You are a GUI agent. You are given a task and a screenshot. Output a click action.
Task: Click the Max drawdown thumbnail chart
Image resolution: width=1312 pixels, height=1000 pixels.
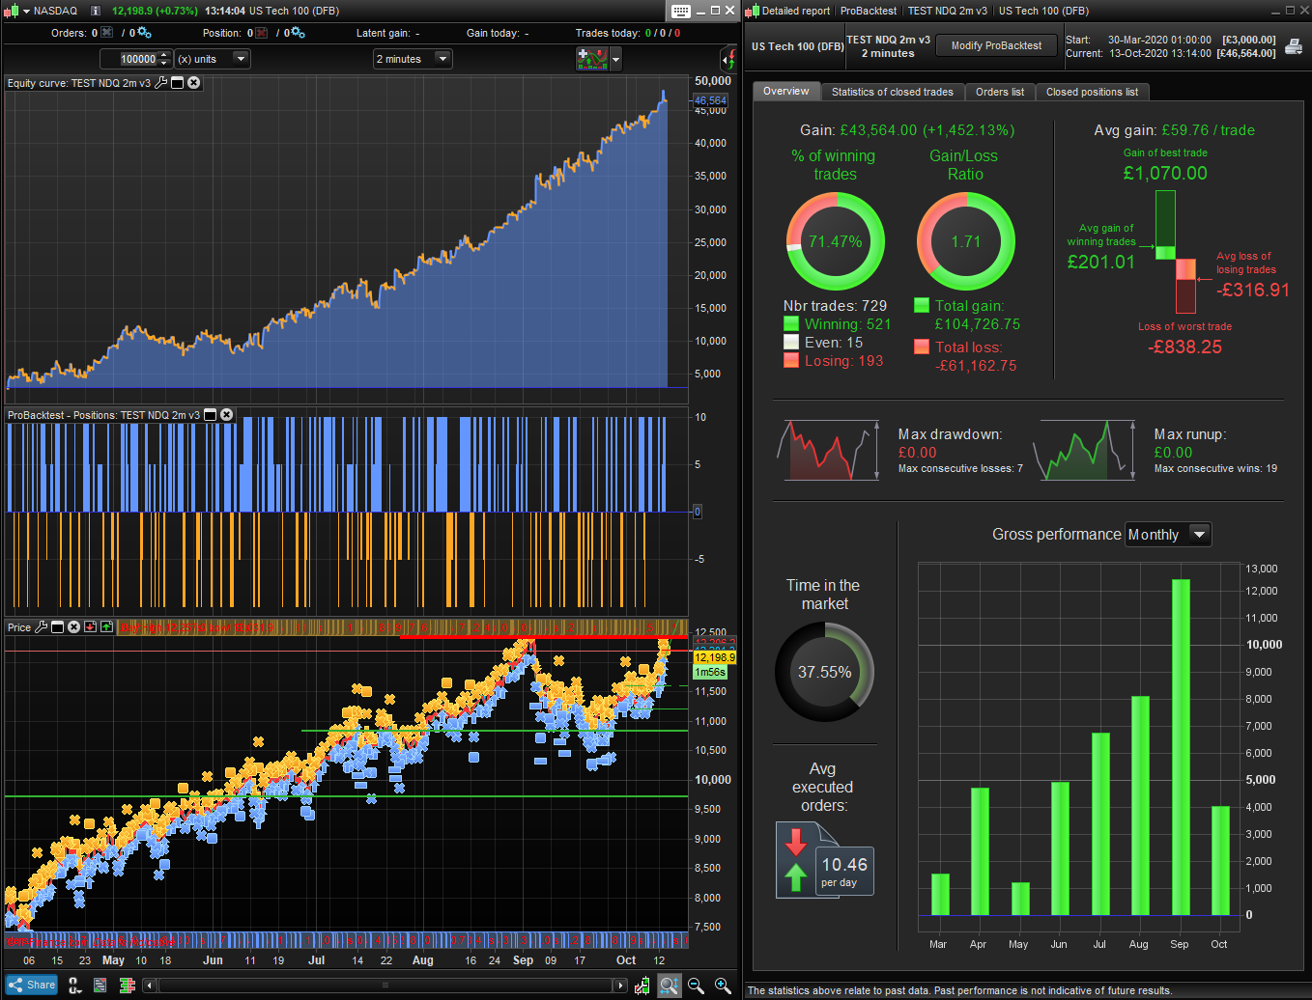pos(828,451)
